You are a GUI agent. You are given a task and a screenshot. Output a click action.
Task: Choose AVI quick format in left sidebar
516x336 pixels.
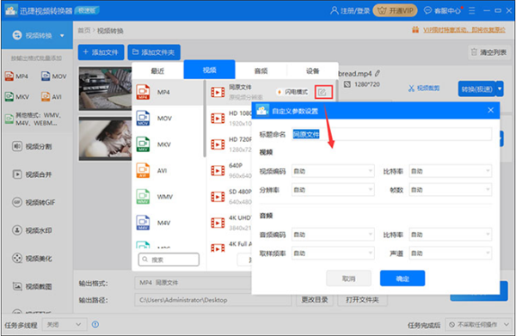point(52,96)
